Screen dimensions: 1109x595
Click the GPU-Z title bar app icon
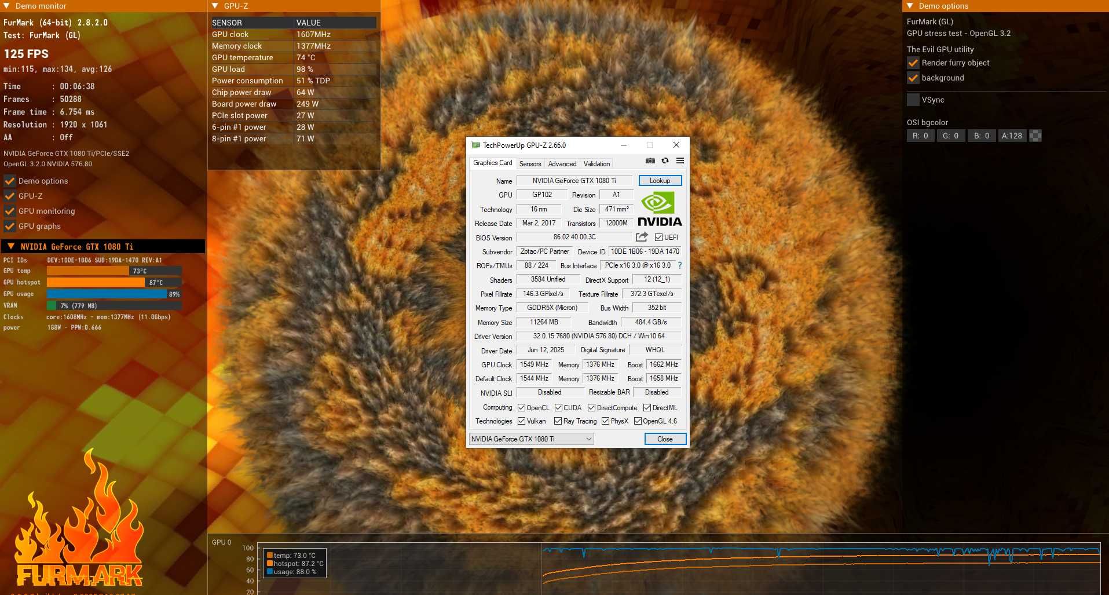(x=475, y=145)
